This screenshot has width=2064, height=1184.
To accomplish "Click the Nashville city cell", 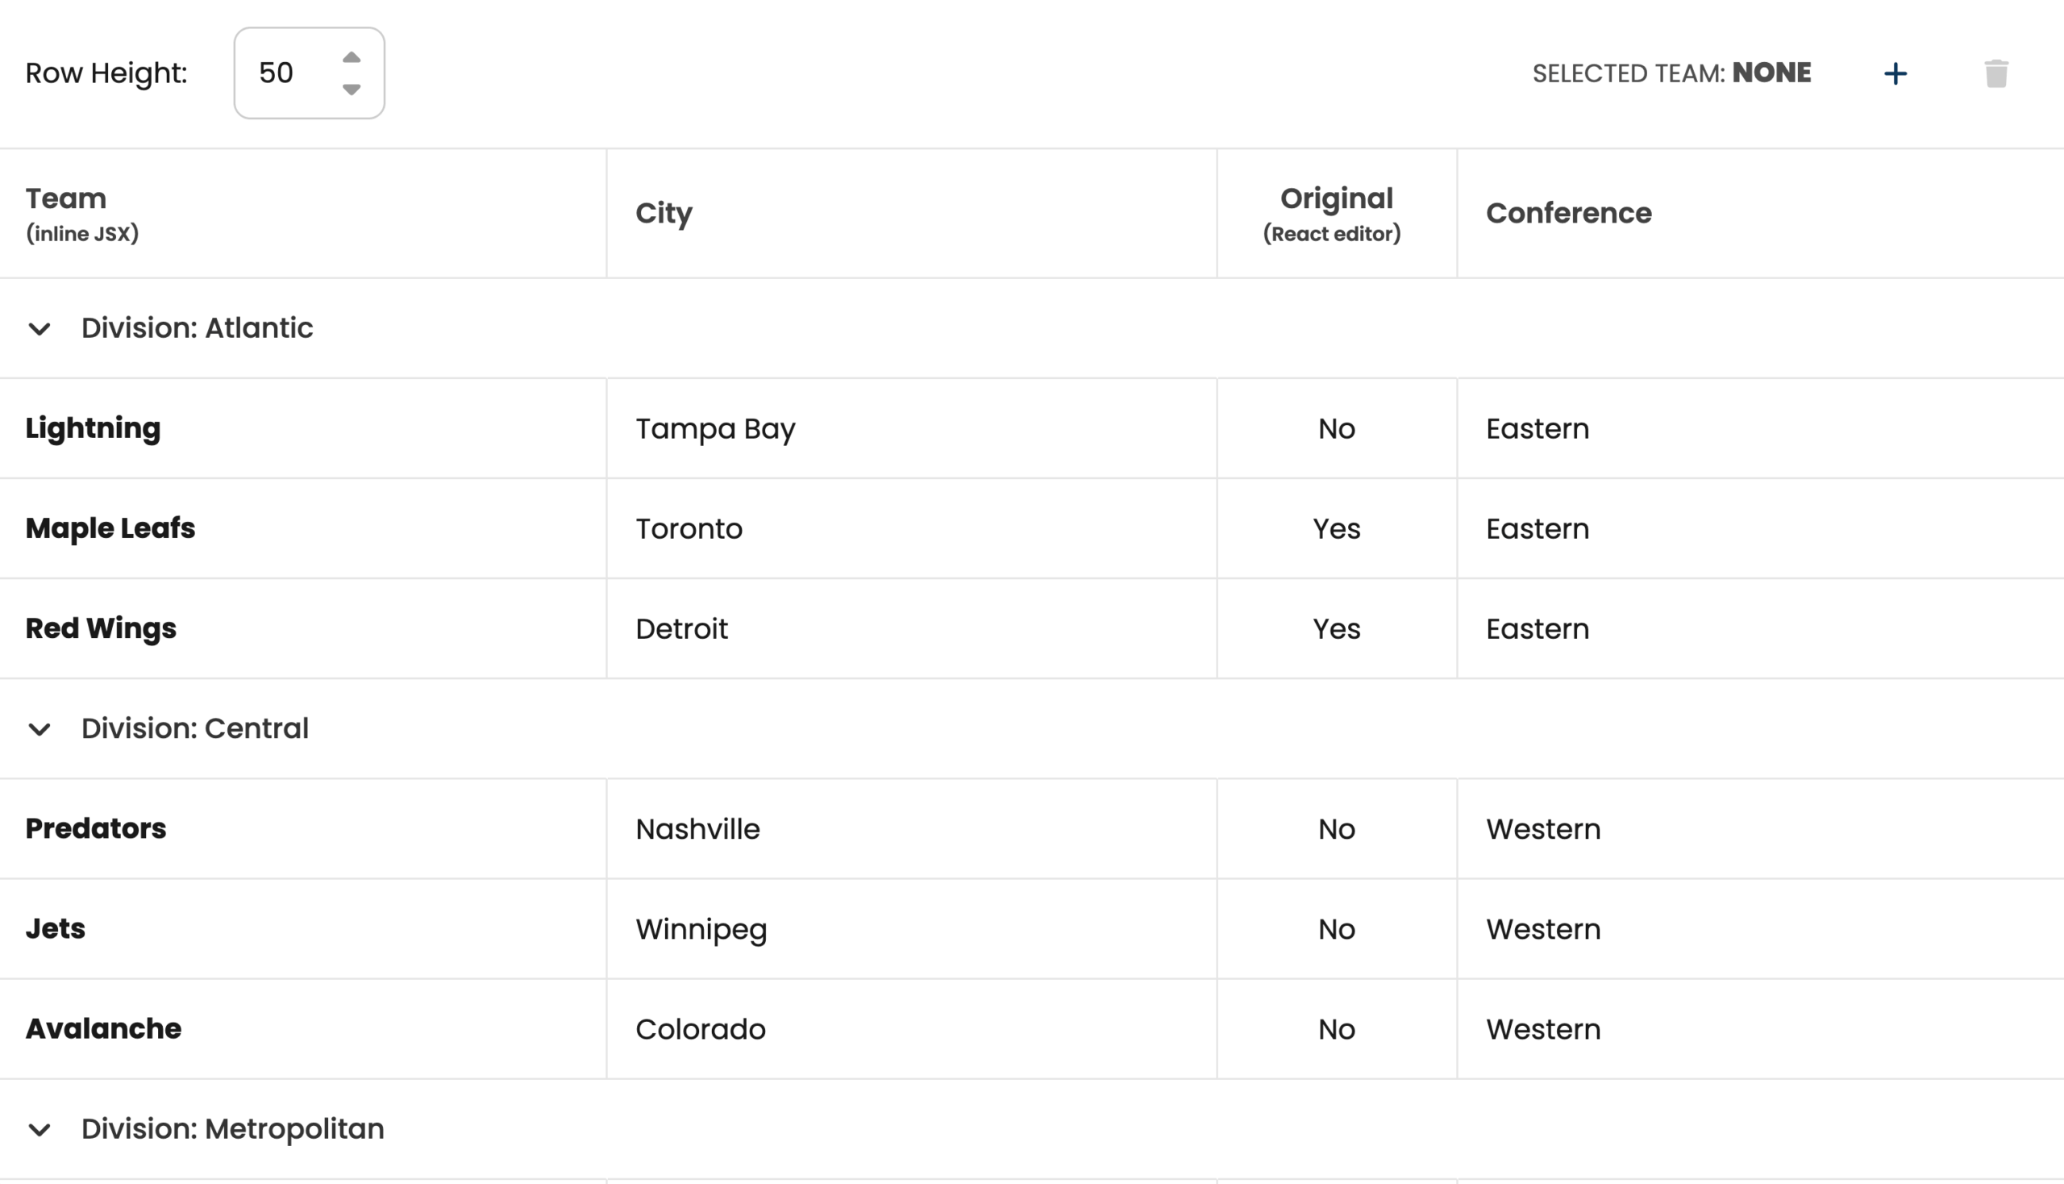I will coord(697,828).
